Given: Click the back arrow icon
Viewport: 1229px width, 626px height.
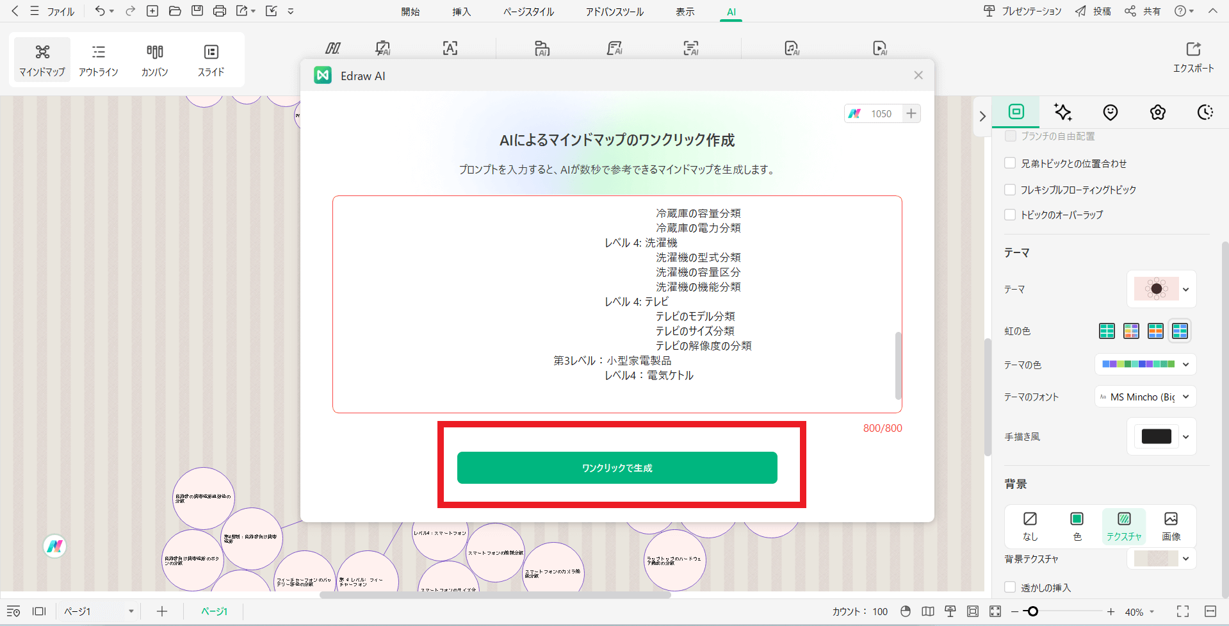Looking at the screenshot, I should point(15,11).
